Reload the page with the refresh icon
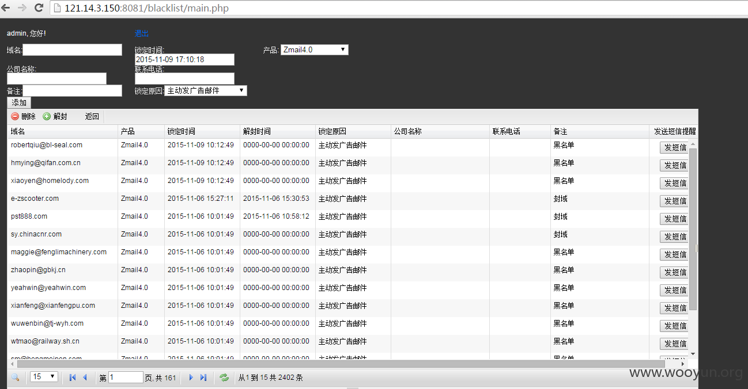This screenshot has height=389, width=748. tap(39, 8)
